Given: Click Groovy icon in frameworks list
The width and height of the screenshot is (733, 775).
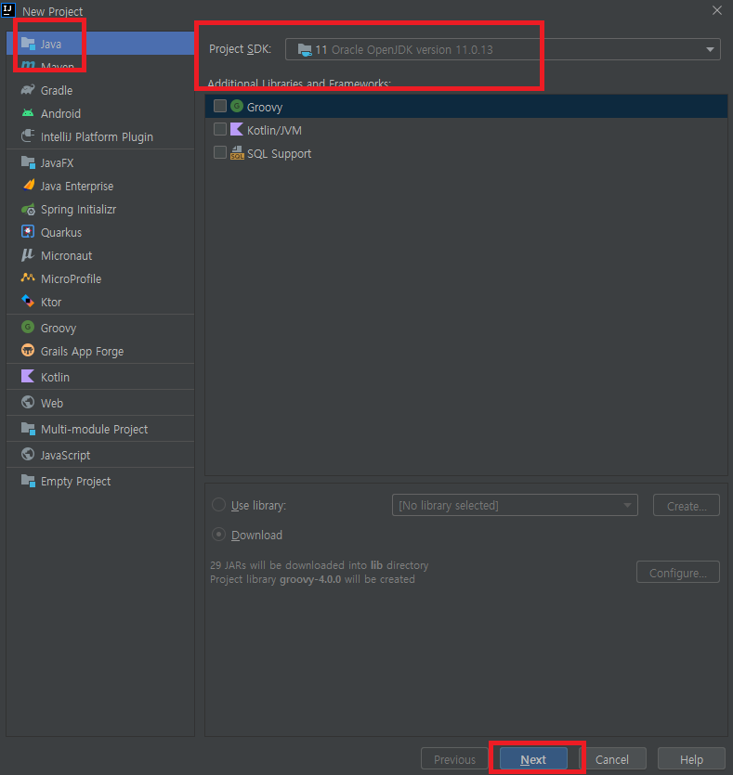Looking at the screenshot, I should [237, 106].
